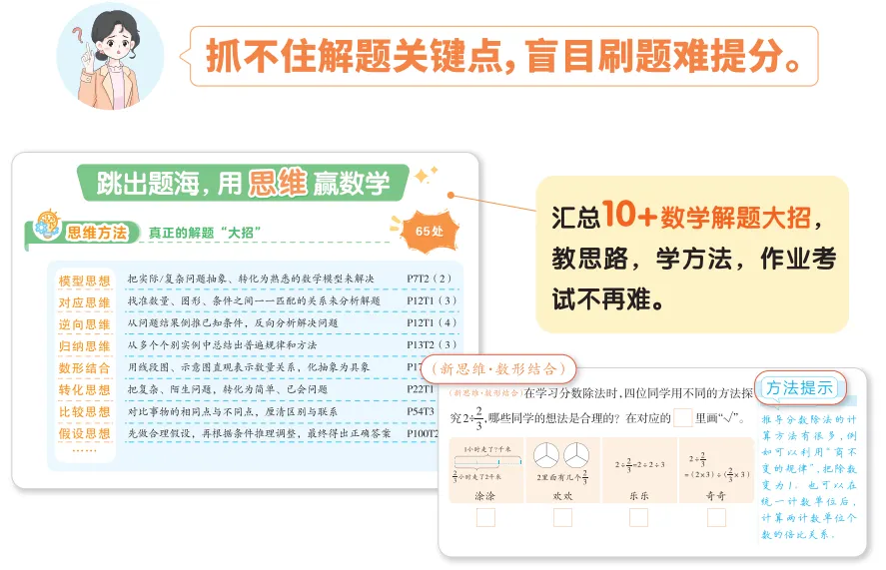The height and width of the screenshot is (570, 886).
Task: Open 涂涂's line segment diagram card
Action: point(485,469)
